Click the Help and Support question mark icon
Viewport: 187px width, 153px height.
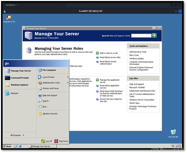[40, 95]
